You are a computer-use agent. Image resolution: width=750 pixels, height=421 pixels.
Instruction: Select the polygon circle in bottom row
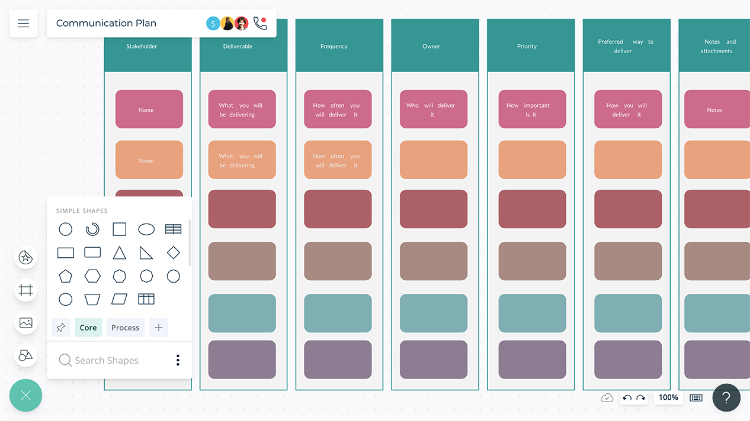66,299
